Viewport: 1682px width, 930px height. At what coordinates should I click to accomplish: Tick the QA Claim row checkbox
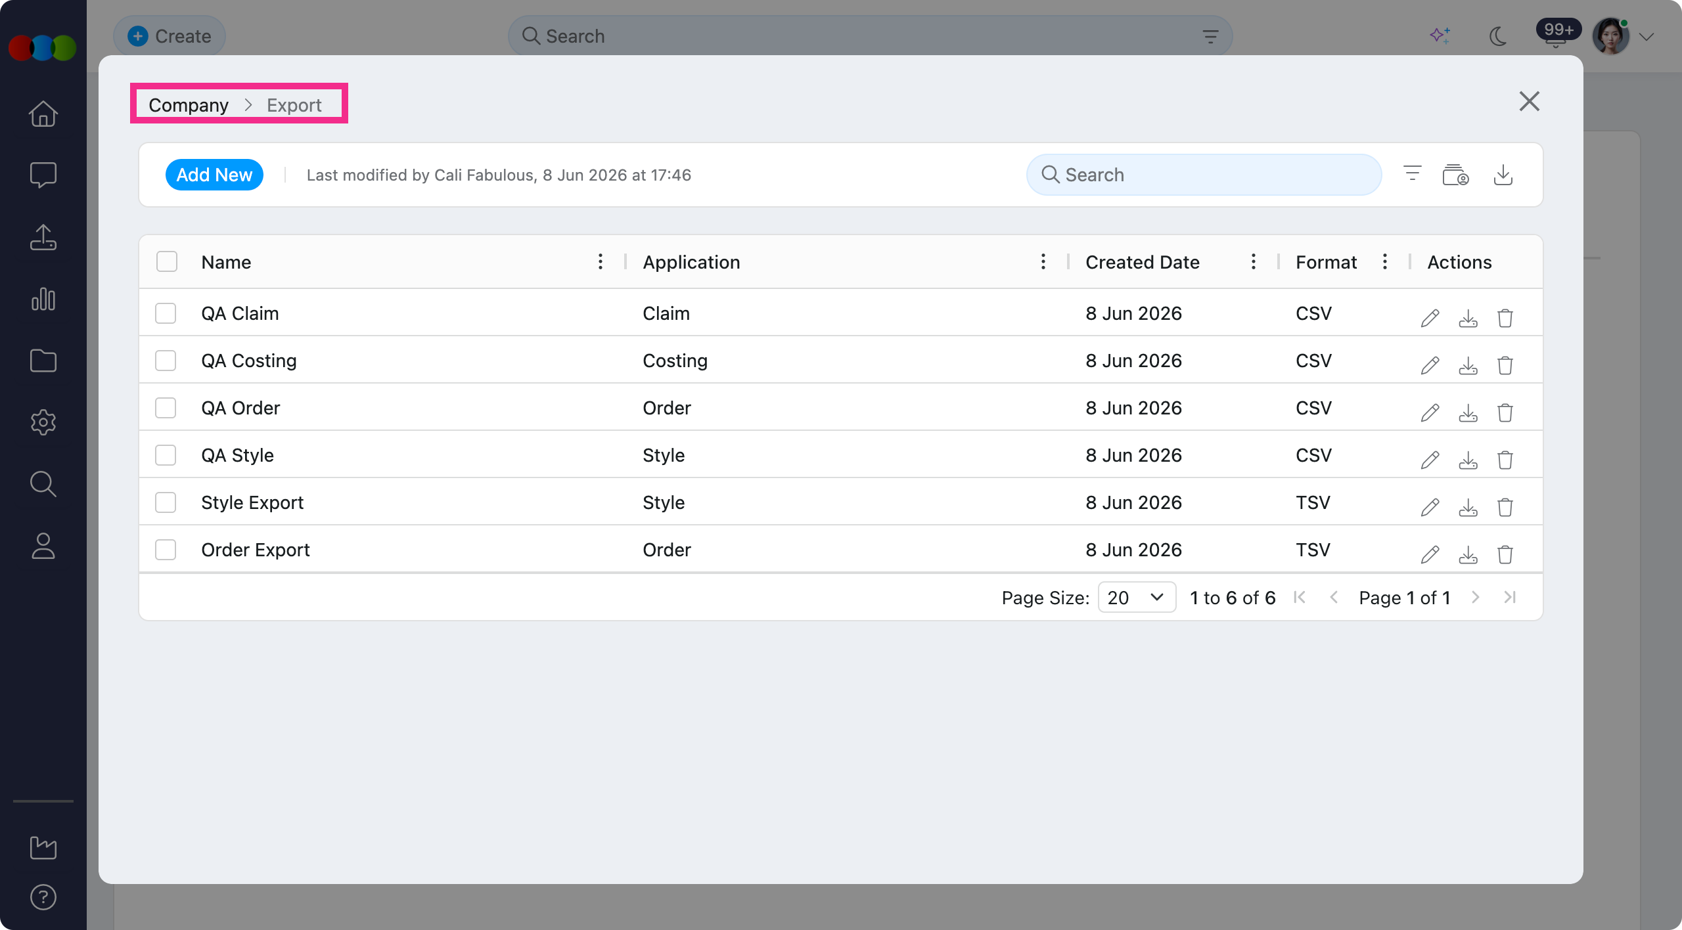tap(166, 313)
